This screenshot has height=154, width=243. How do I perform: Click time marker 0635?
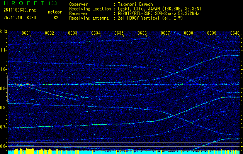pyautogui.click(x=119, y=33)
